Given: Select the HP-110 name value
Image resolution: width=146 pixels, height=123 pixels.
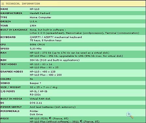Looking at the screenshot, I should coord(35,9).
